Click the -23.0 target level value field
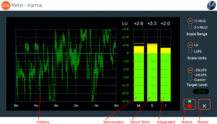217x124 pixels. click(201, 92)
